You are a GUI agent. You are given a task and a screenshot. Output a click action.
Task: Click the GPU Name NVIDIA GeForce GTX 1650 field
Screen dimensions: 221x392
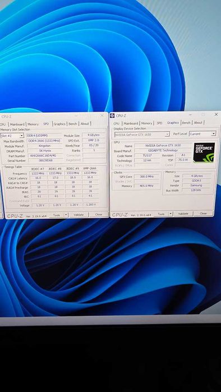(163, 145)
